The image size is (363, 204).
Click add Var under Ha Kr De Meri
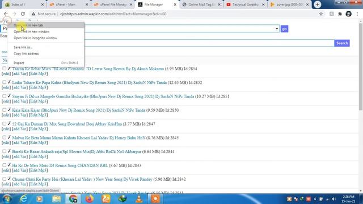coord(20,170)
